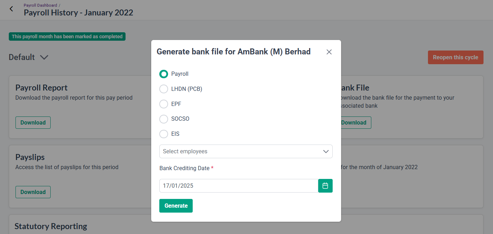The height and width of the screenshot is (234, 493).
Task: Close the Generate bank file dialog
Action: click(329, 52)
